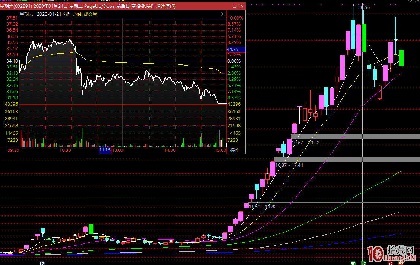Select the 分时 time-share label
The width and height of the screenshot is (420, 265).
coord(67,14)
